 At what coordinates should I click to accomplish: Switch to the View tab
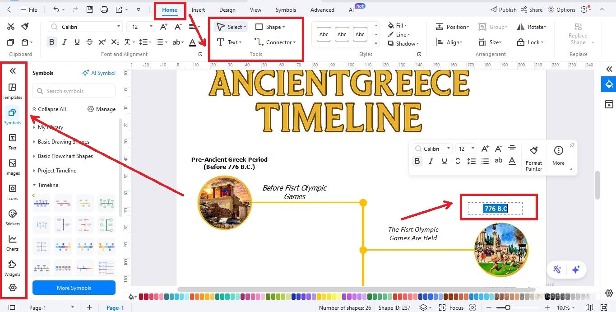255,9
